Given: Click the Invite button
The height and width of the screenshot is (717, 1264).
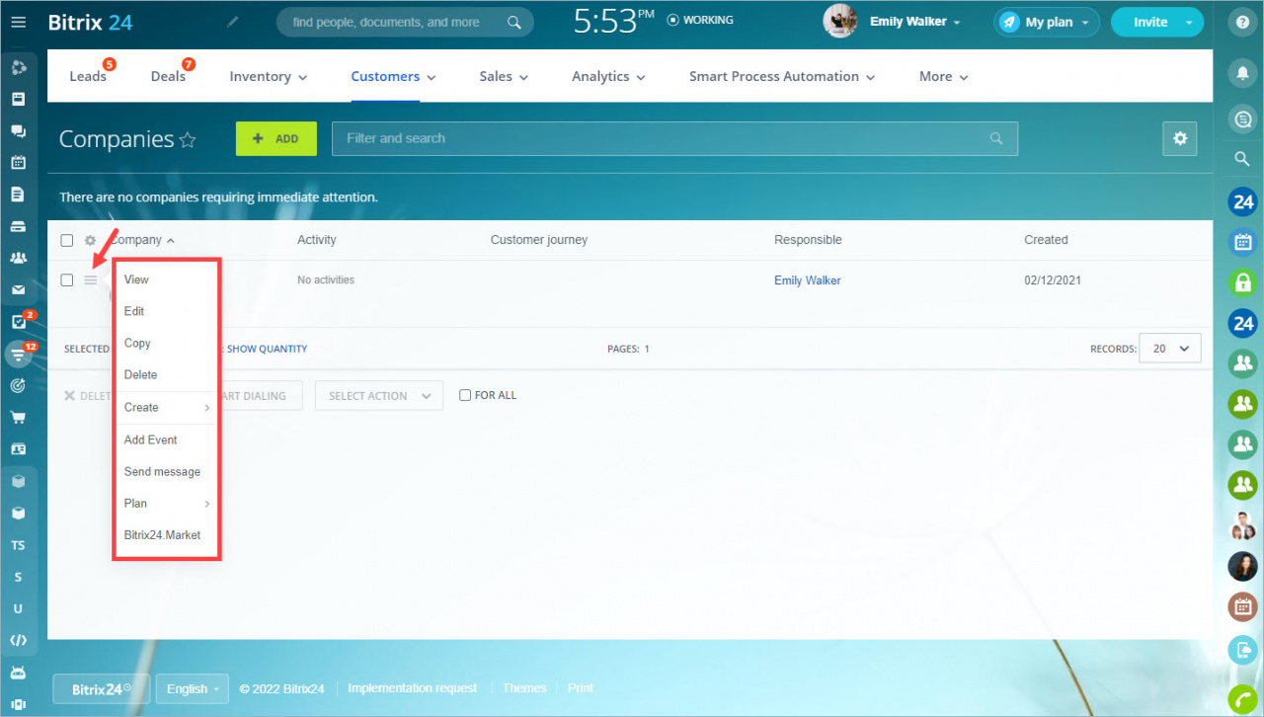Looking at the screenshot, I should [1157, 22].
